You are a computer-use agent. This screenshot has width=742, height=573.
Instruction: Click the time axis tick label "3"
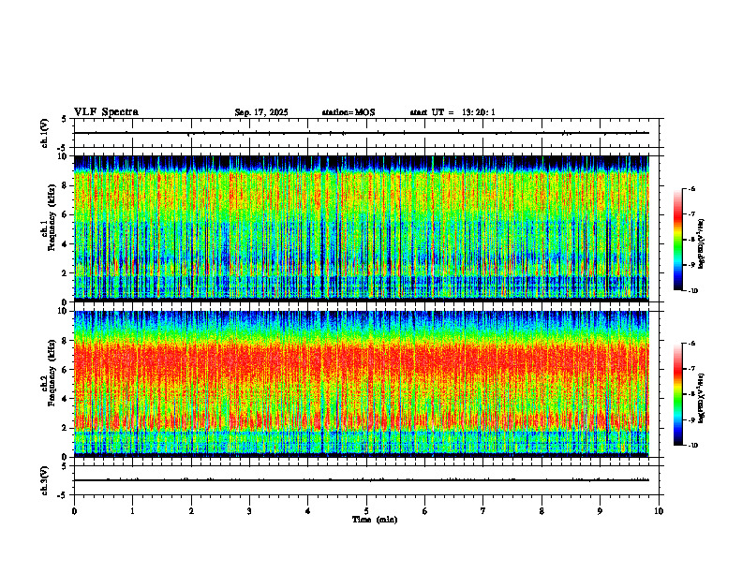click(x=249, y=511)
